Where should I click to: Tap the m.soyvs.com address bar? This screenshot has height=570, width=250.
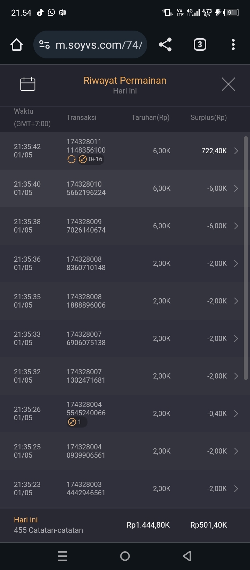99,45
